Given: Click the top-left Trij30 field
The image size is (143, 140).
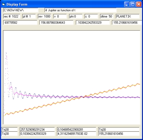Looking at the screenshot, I should click(x=10, y=129).
